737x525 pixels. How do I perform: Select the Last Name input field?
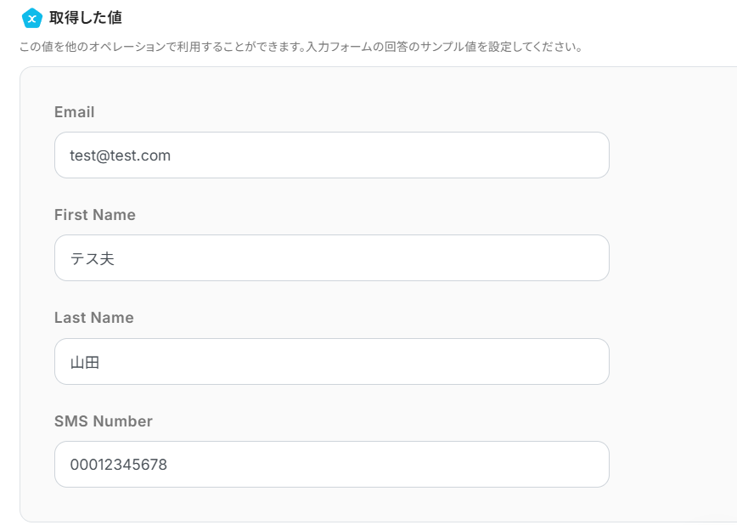331,362
